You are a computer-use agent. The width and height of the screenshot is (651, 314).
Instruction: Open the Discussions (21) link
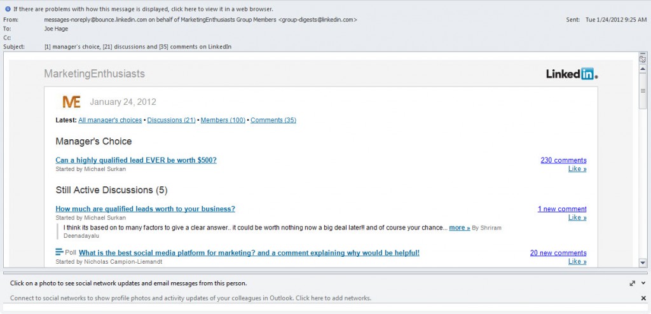point(172,120)
